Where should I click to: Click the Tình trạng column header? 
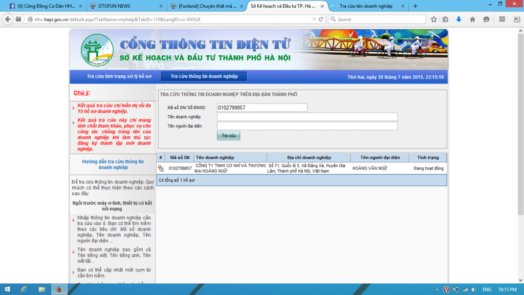pyautogui.click(x=428, y=158)
